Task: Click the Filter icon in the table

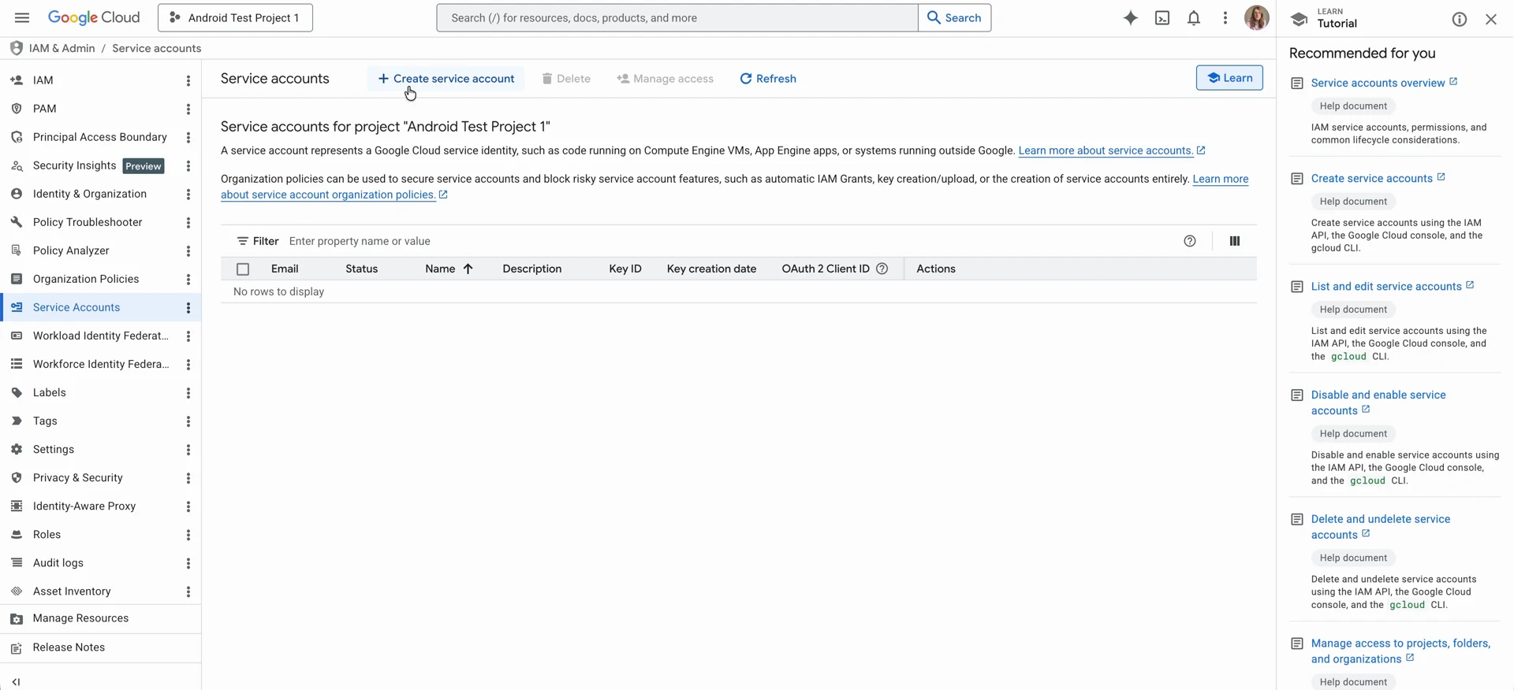Action: [x=243, y=241]
